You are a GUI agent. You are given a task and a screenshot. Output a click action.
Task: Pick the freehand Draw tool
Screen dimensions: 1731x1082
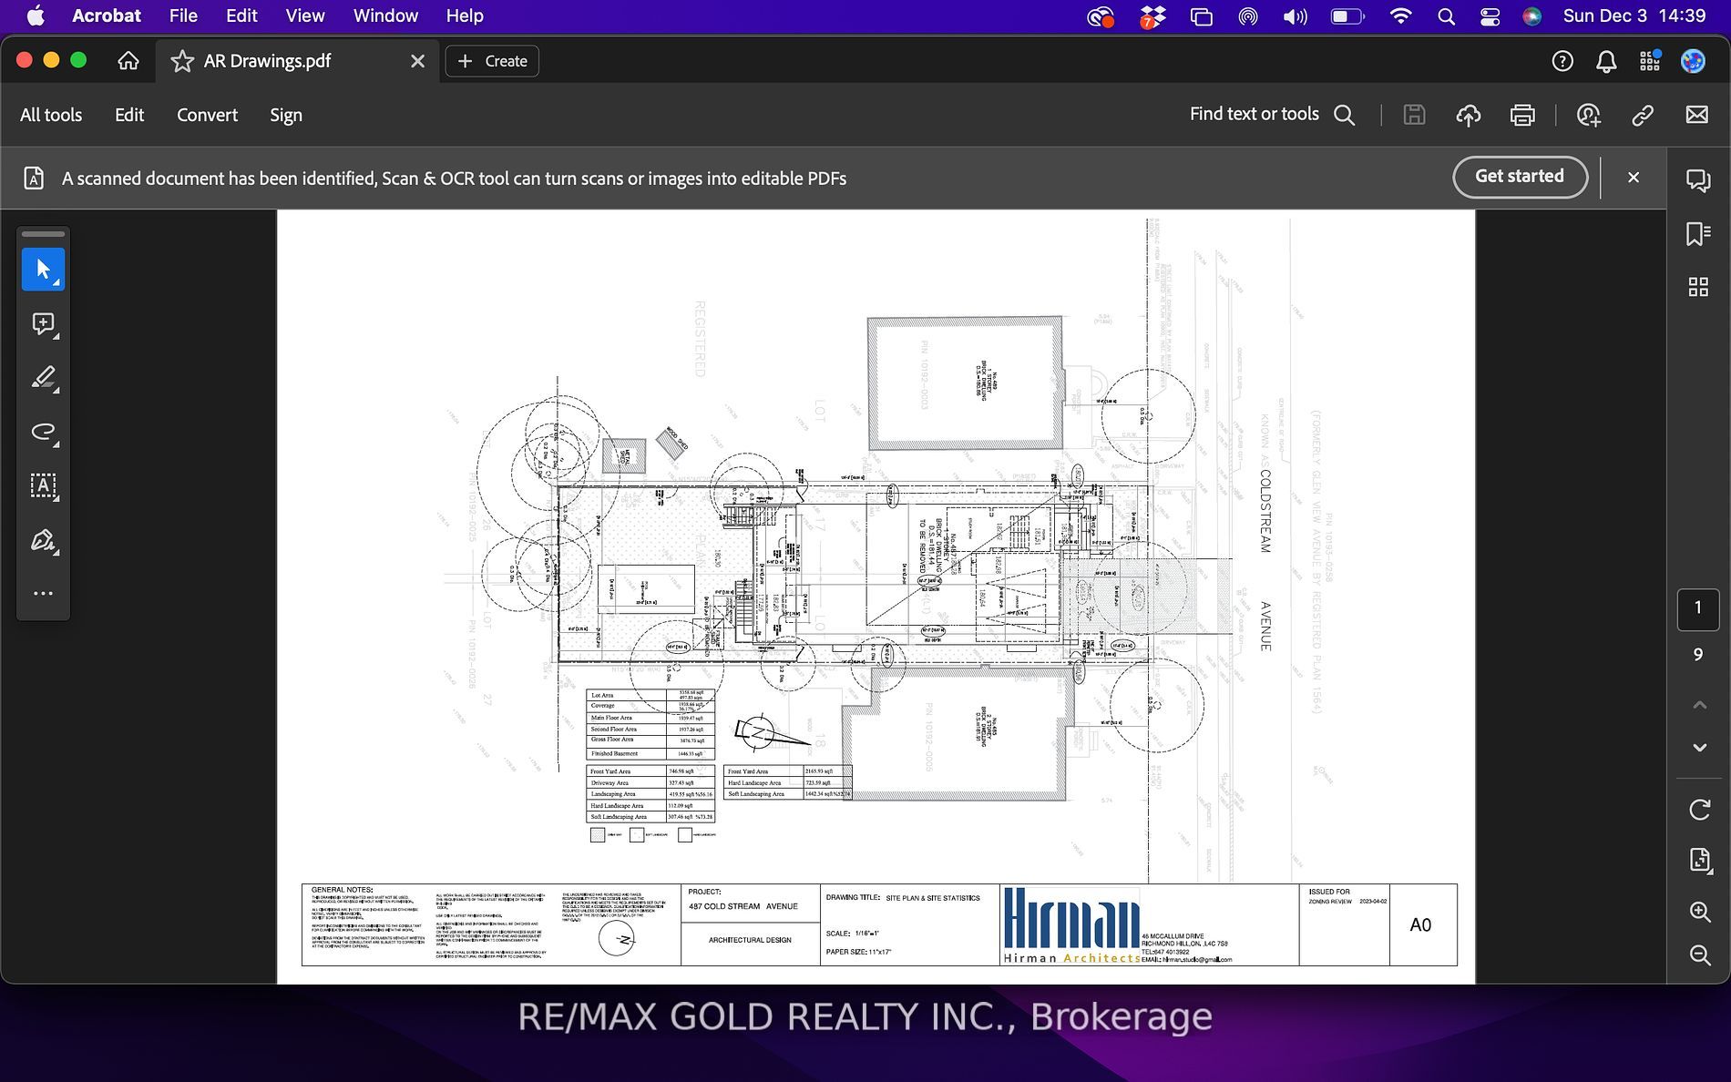coord(43,432)
